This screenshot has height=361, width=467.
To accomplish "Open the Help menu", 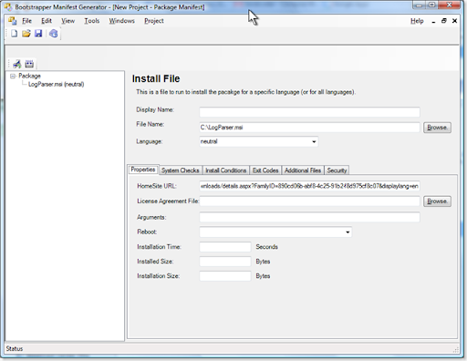I will (x=417, y=21).
